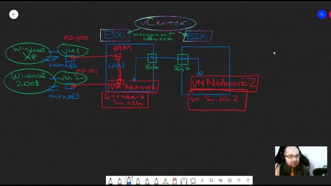331x186 pixels.
Task: Insert an image from the toolbar
Action: pyautogui.click(x=221, y=180)
